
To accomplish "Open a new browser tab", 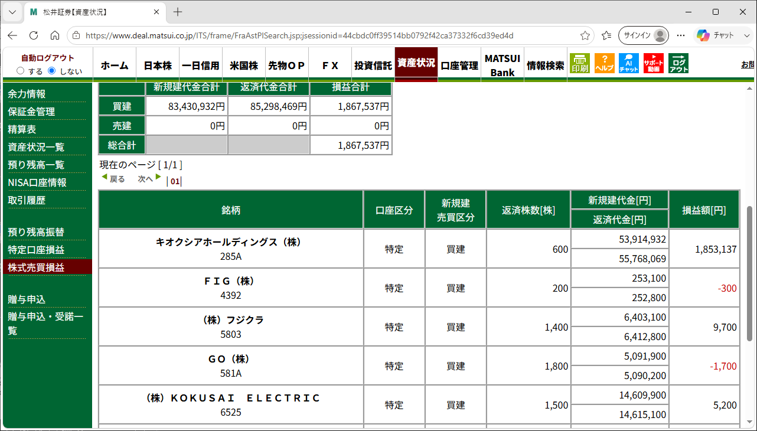I will 178,12.
